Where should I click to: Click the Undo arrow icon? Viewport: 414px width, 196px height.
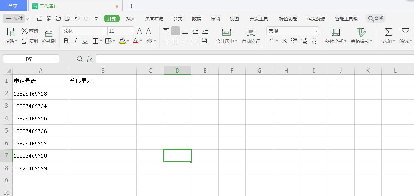tap(77, 19)
